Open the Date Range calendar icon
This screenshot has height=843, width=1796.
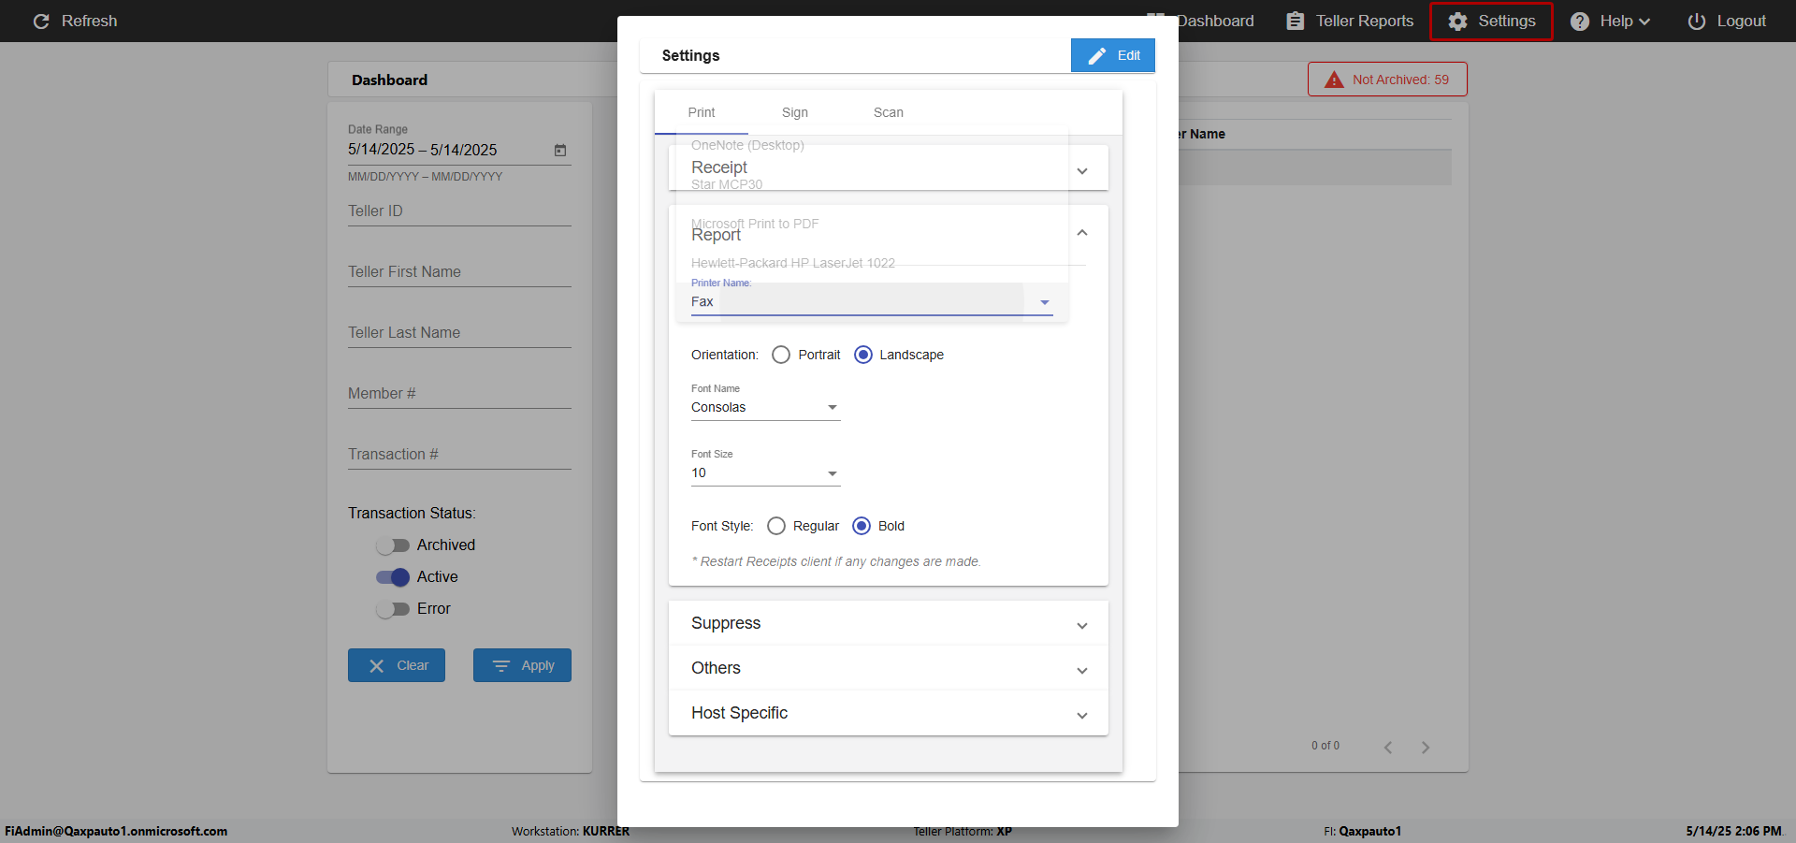tap(560, 150)
